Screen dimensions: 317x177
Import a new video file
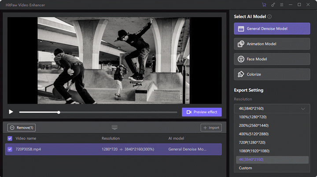click(211, 128)
